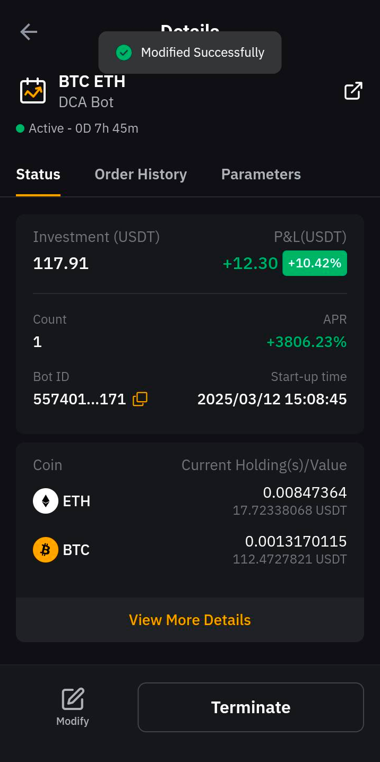Viewport: 380px width, 762px height.
Task: Tap the Bitcoin coin icon
Action: point(46,550)
